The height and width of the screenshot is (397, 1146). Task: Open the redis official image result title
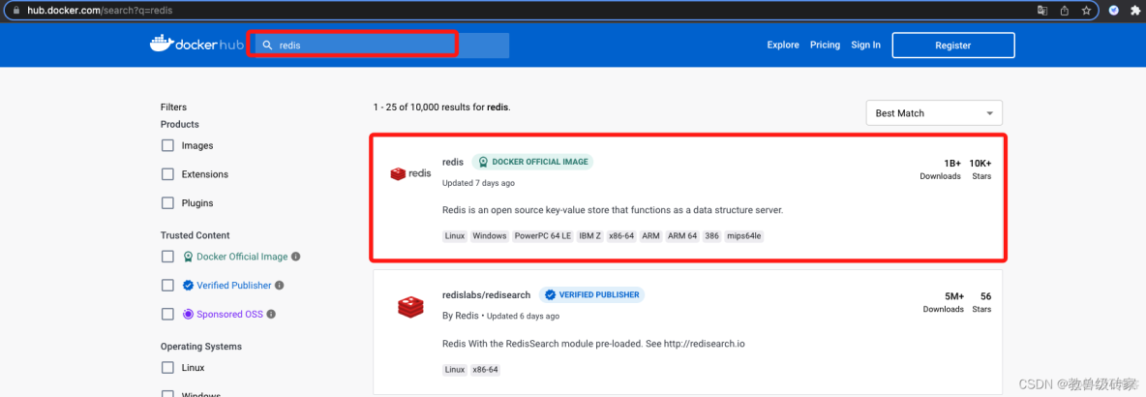(x=453, y=162)
